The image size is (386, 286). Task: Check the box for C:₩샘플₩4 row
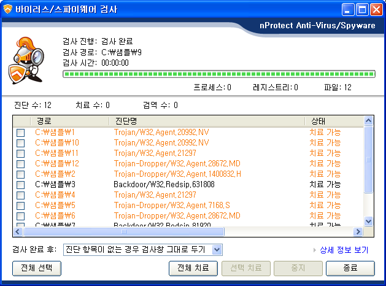click(20, 195)
